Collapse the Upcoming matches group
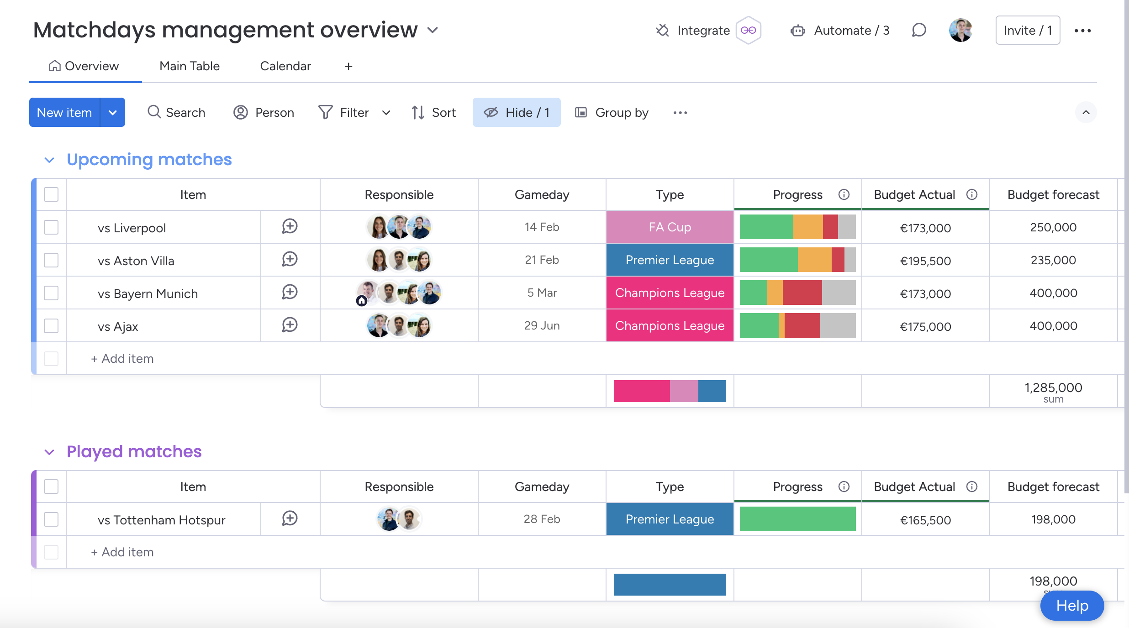1129x628 pixels. tap(49, 160)
